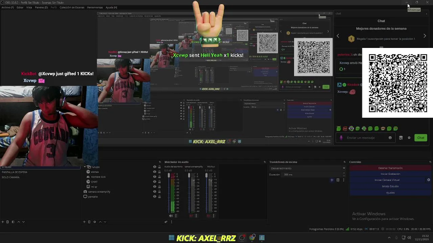Image resolution: width=433 pixels, height=243 pixels.
Task: Unmute camara streamplify audio channel
Action: click(x=191, y=216)
